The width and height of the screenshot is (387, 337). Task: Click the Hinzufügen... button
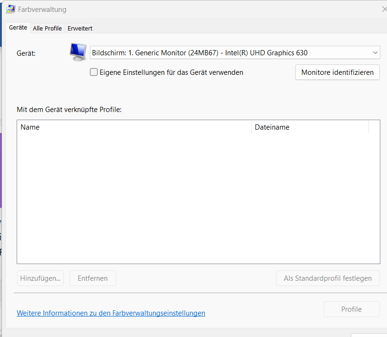coord(40,278)
